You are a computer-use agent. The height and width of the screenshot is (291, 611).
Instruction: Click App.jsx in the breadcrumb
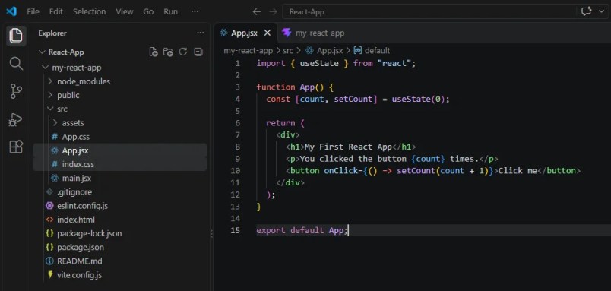pos(330,51)
